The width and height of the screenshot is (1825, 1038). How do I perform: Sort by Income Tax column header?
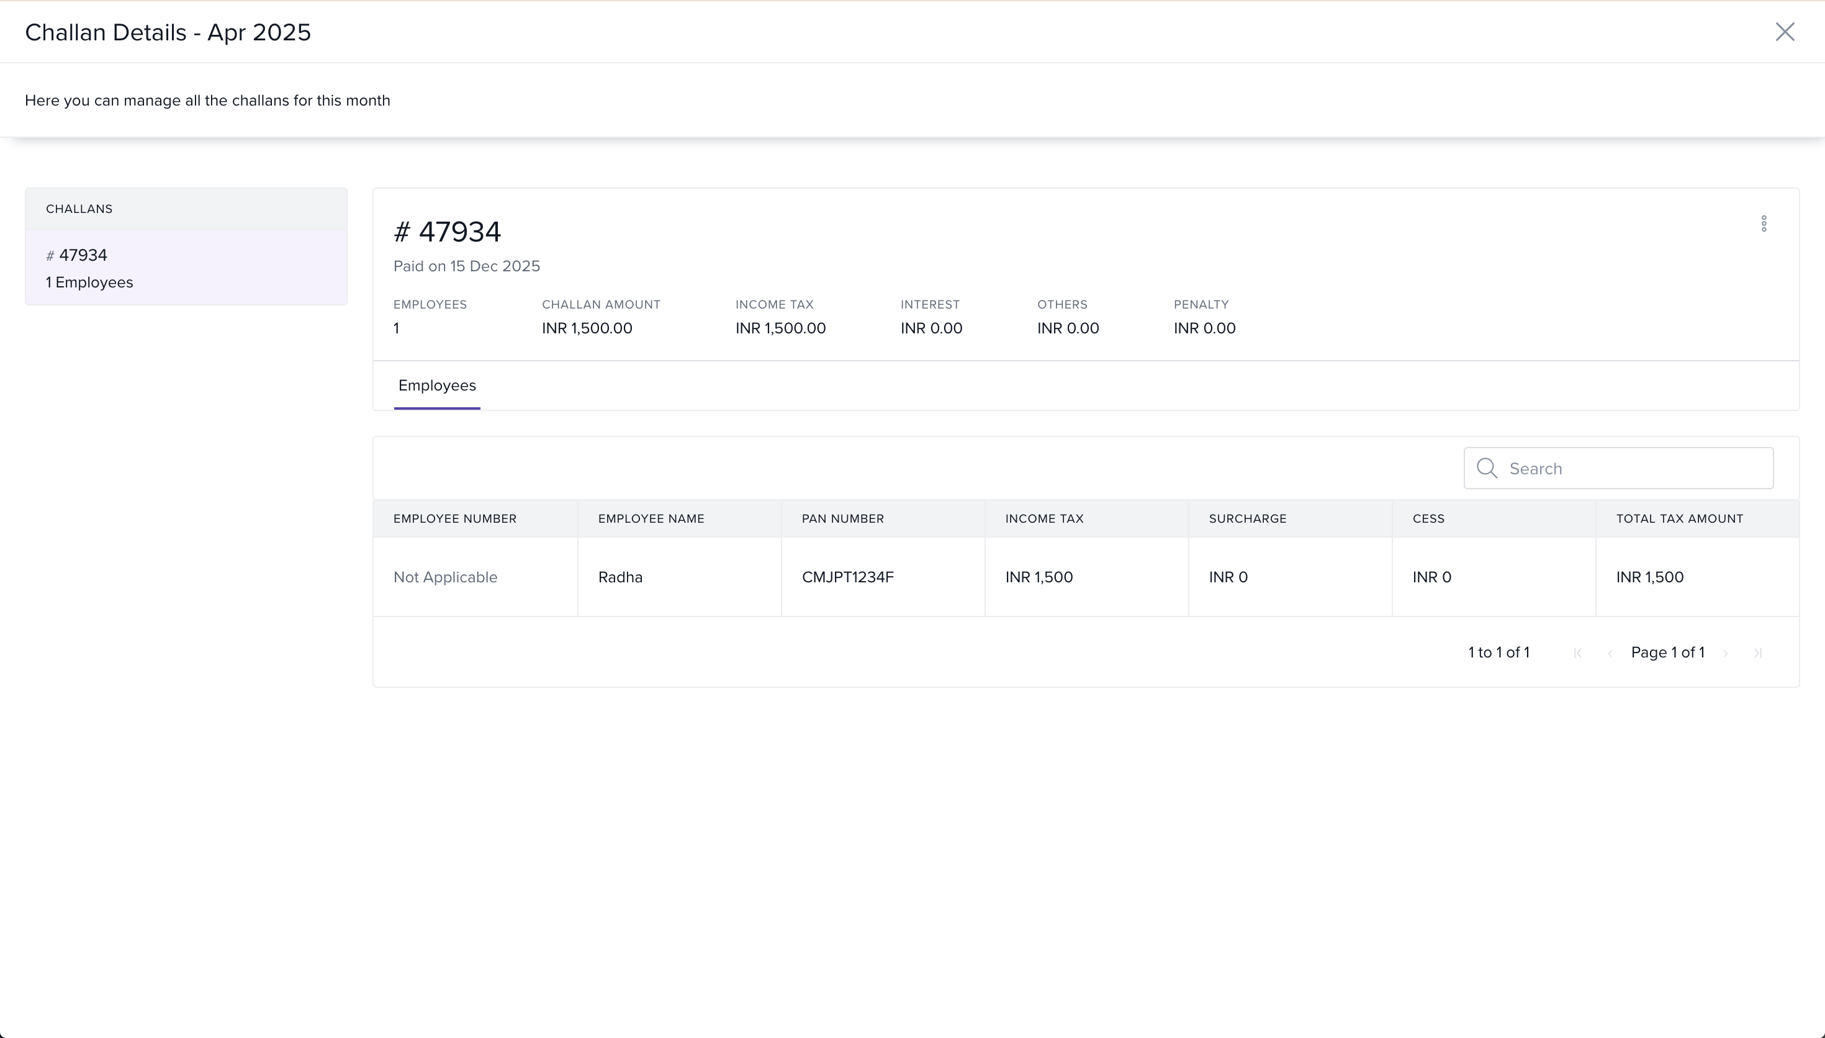click(x=1044, y=518)
